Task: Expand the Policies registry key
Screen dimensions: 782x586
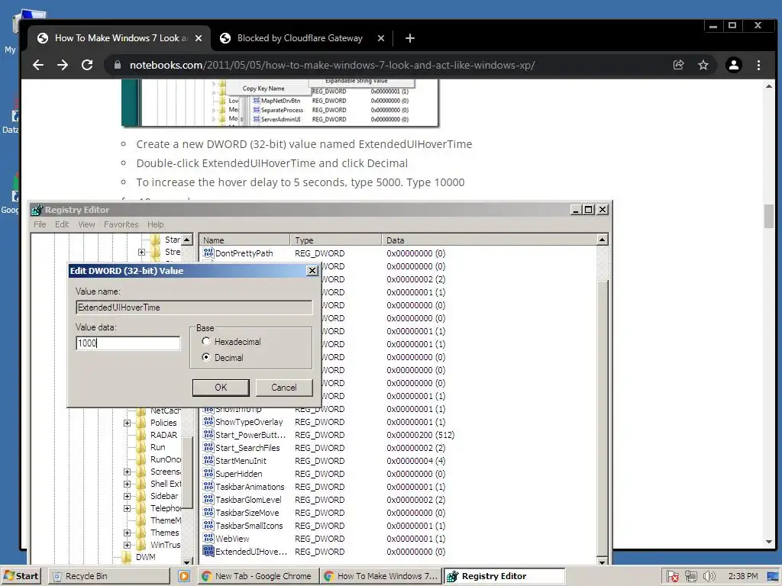Action: [x=128, y=423]
